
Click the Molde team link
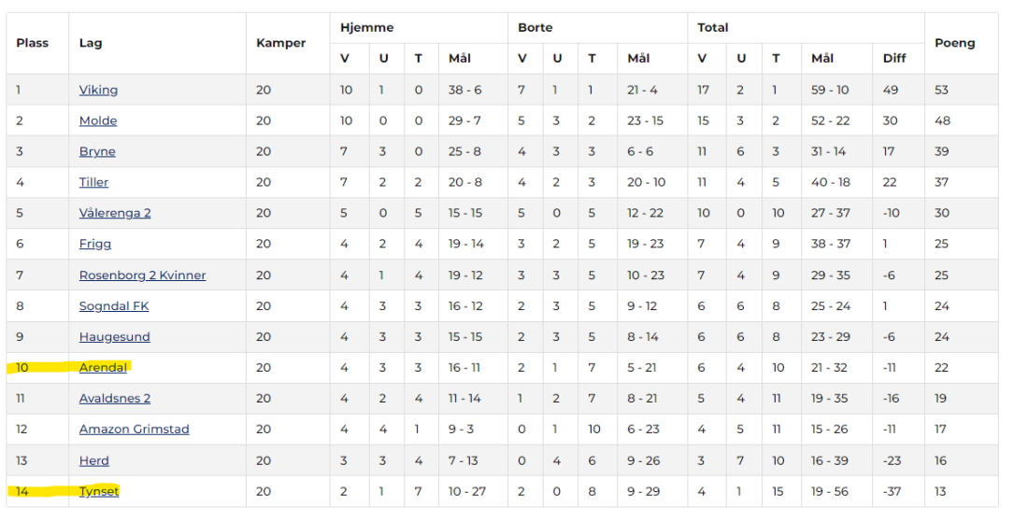pyautogui.click(x=98, y=120)
